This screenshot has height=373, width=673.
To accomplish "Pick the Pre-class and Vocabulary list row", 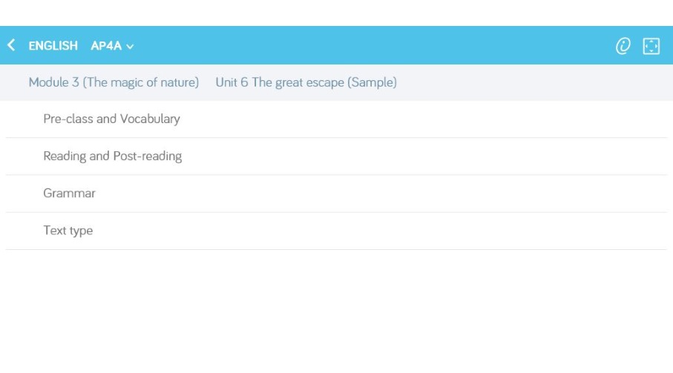I will point(337,119).
